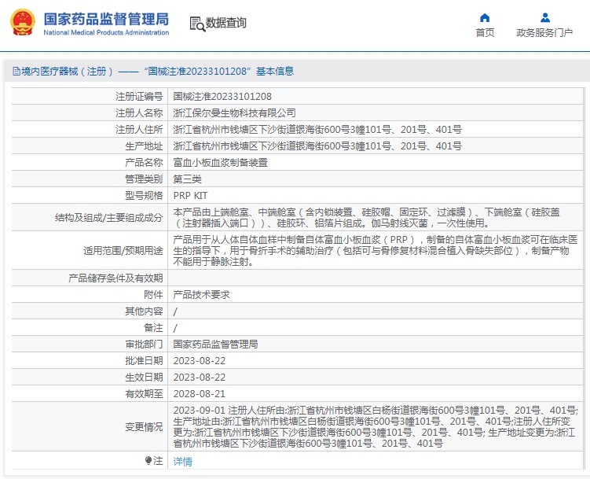Click the 首页 label
590x479 pixels.
[485, 33]
